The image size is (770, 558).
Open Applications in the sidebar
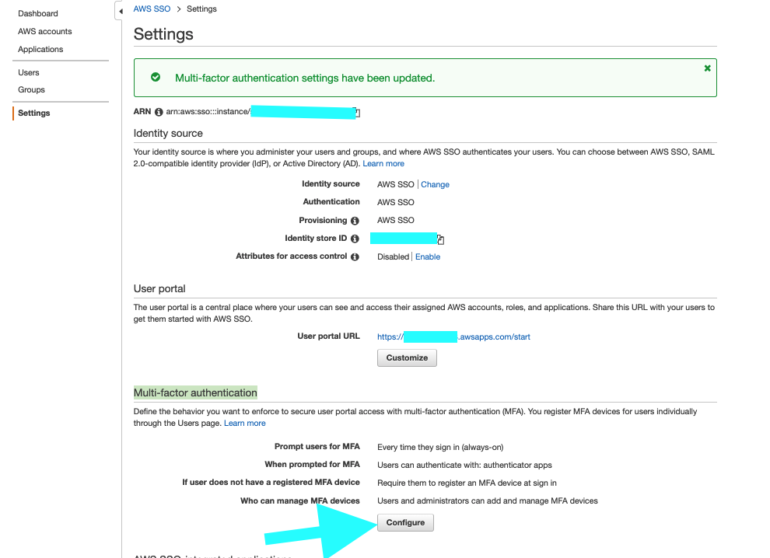[40, 49]
